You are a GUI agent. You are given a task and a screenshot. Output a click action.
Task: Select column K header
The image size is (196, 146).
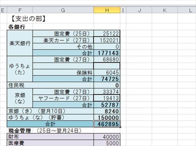tap(165, 10)
